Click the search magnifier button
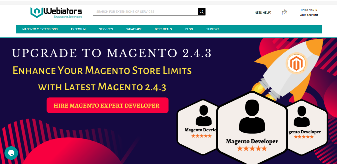This screenshot has height=164, width=337. (201, 11)
